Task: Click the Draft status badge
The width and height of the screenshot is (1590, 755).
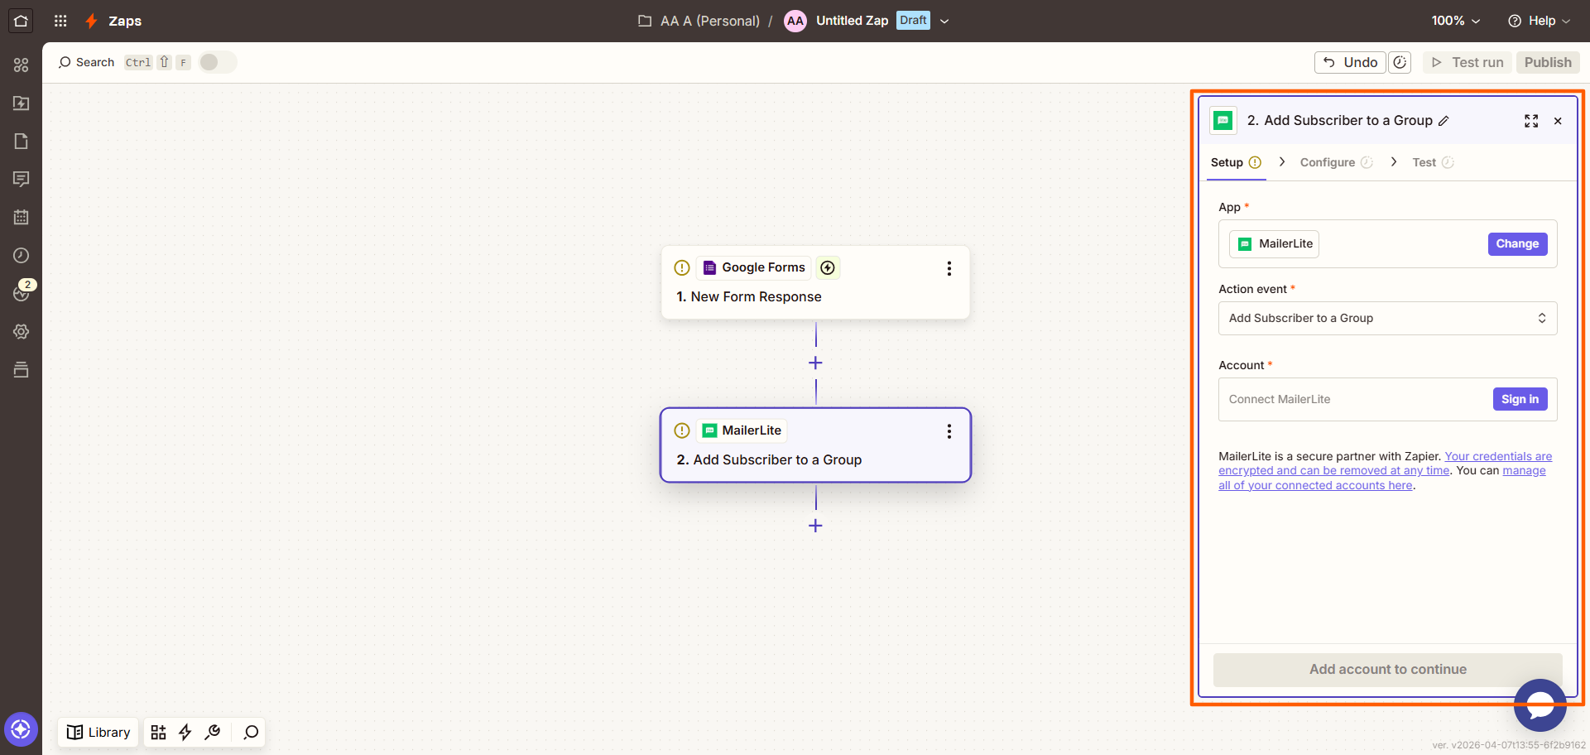Action: 913,21
